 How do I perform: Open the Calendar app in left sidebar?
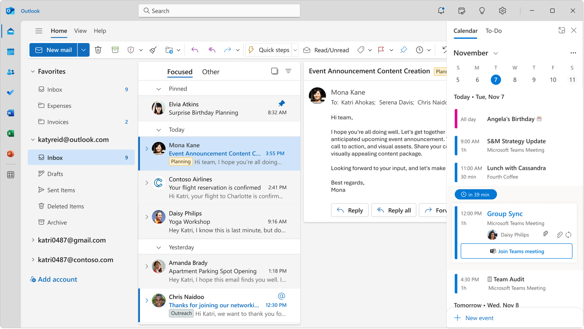point(11,52)
